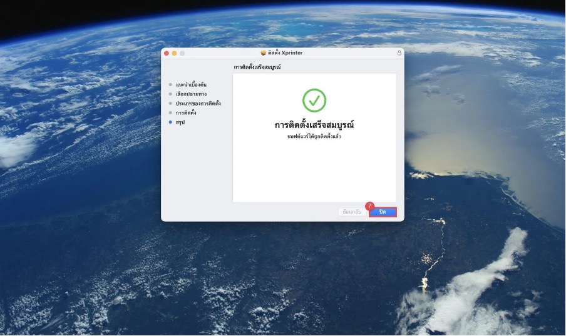Viewport: 566px width, 336px height.
Task: Select the เลือกปลายทาง step in sidebar
Action: [x=191, y=94]
